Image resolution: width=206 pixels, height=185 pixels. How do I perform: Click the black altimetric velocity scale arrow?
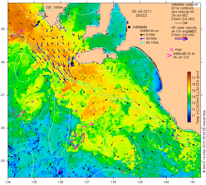coord(181,23)
